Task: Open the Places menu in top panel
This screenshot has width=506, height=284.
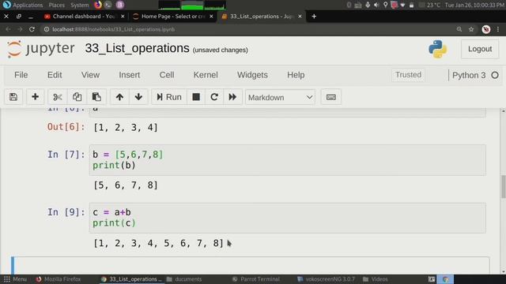Action: [56, 5]
